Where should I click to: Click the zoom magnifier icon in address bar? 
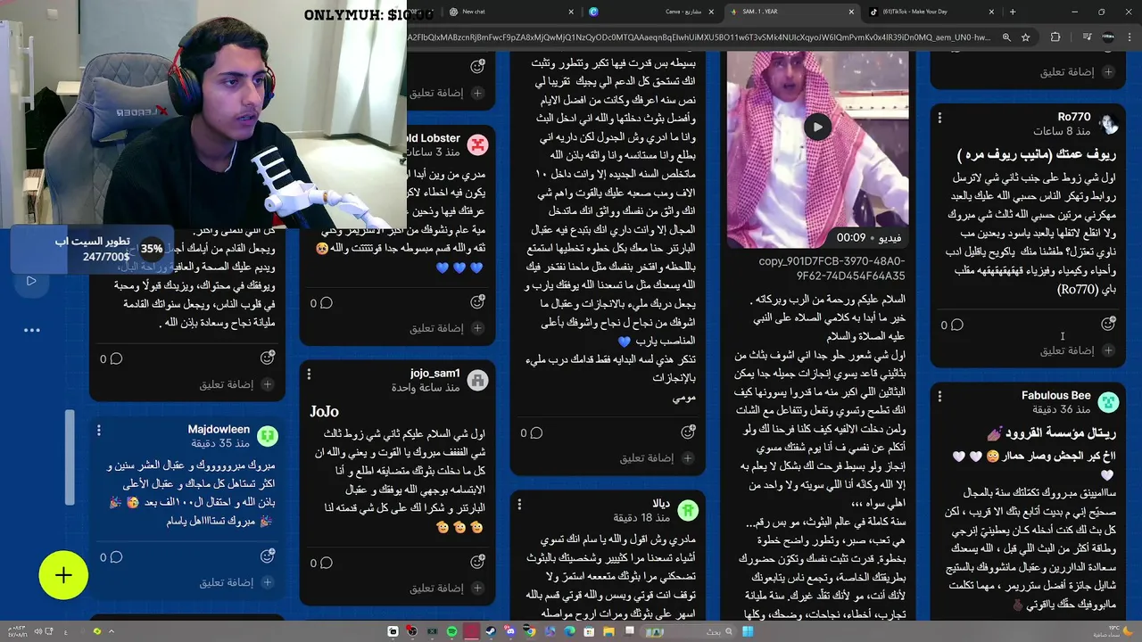point(1005,37)
